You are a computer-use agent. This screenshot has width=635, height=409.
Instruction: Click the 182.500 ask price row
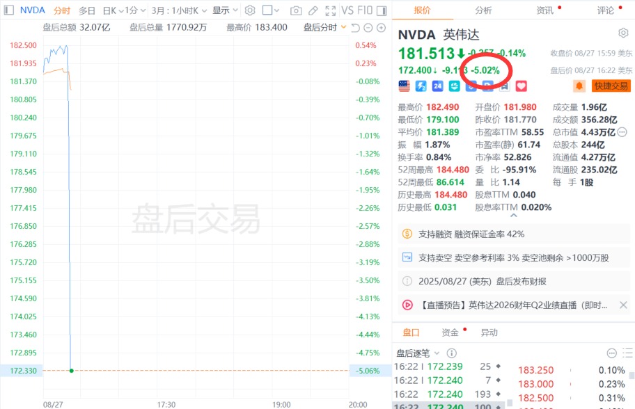click(x=572, y=398)
